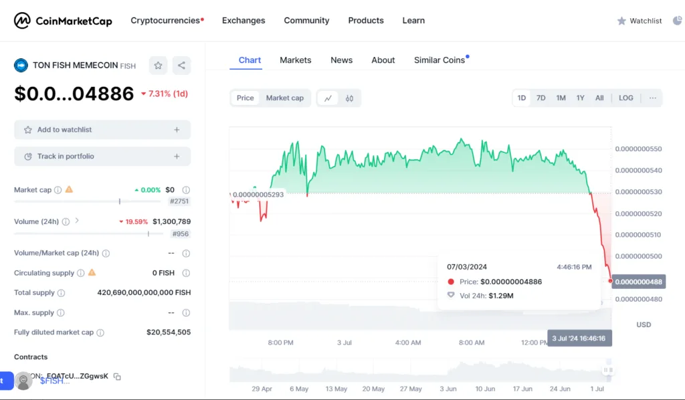Image resolution: width=685 pixels, height=400 pixels.
Task: Click the #2751 market cap rank badge
Action: 179,201
